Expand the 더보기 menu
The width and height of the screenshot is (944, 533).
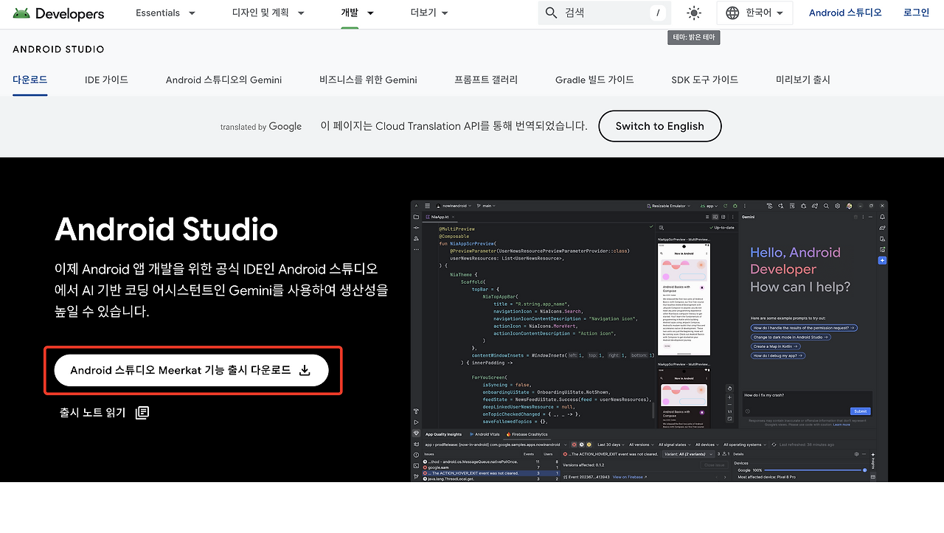click(429, 13)
